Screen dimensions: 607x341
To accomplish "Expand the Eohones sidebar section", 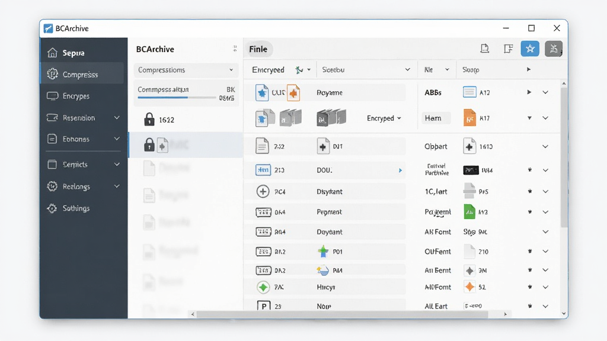I will [x=117, y=139].
